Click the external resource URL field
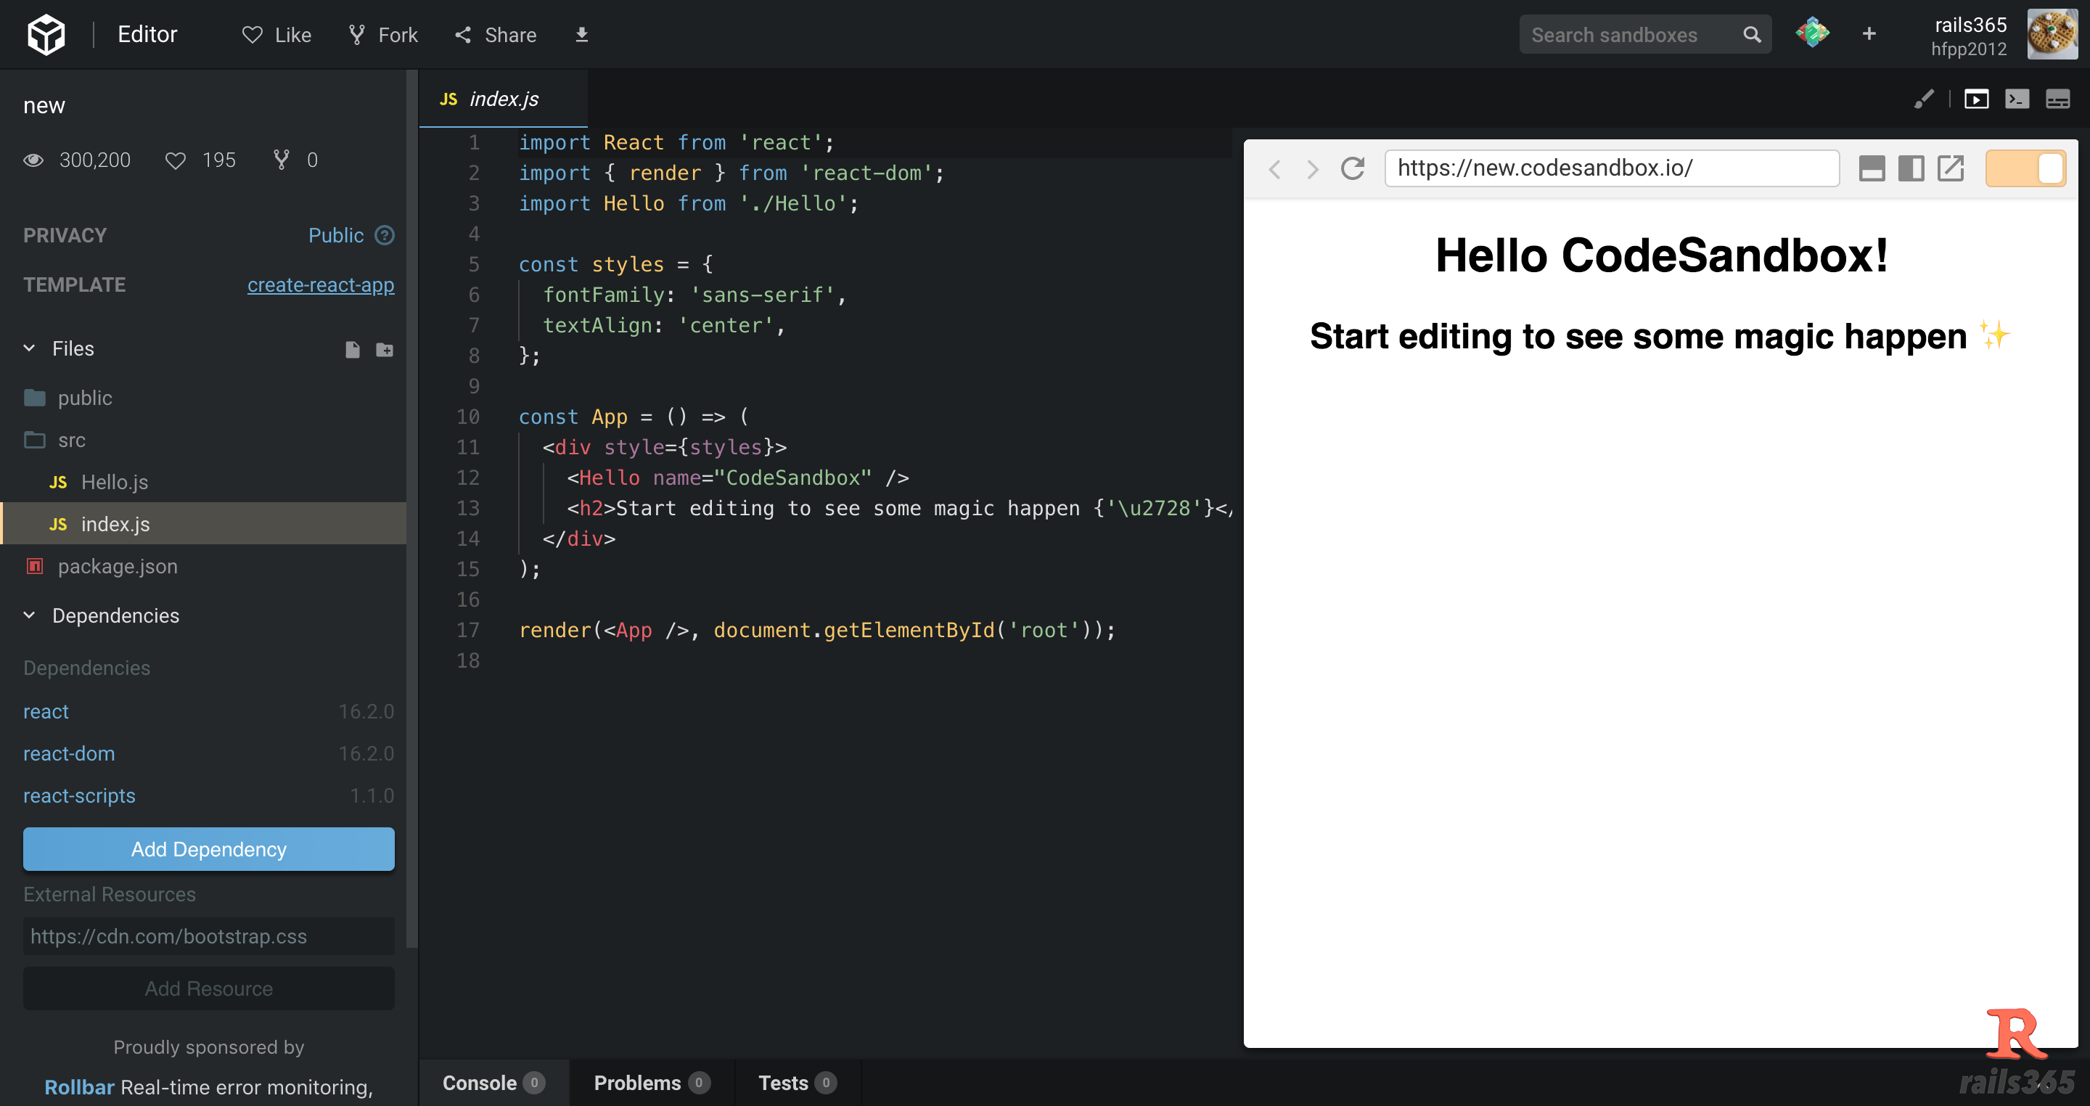 pyautogui.click(x=208, y=936)
